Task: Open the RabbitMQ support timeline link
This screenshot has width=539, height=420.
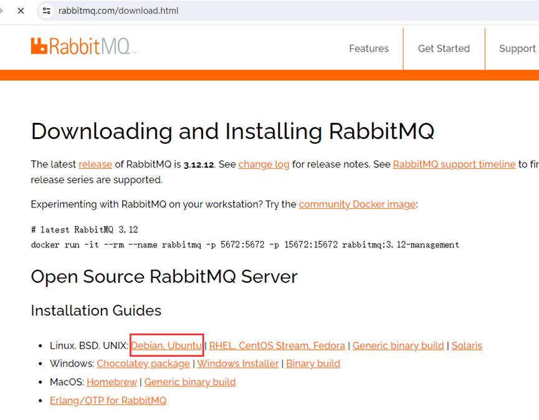Action: coord(454,165)
